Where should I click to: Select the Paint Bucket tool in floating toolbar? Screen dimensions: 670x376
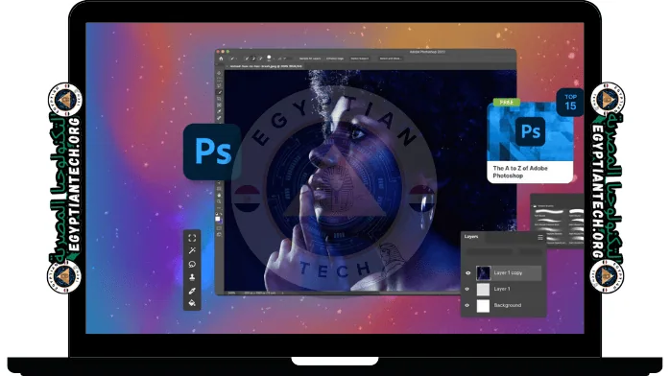coord(192,303)
